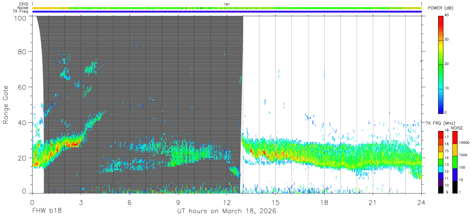
Task: Click the 14 MHz label on frequency scale
Action: (x=447, y=158)
